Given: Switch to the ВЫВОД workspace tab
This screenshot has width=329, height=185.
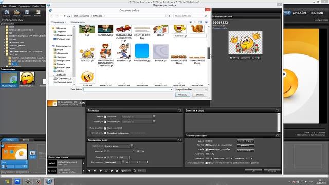Looking at the screenshot, I should (x=317, y=13).
